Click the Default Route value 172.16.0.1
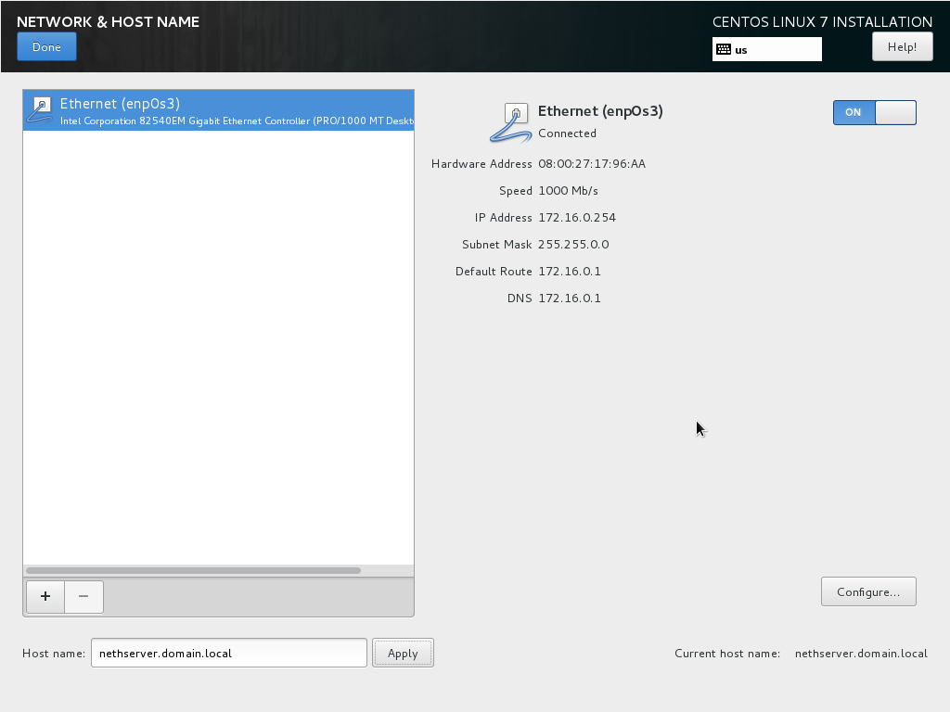950x712 pixels. [x=570, y=272]
